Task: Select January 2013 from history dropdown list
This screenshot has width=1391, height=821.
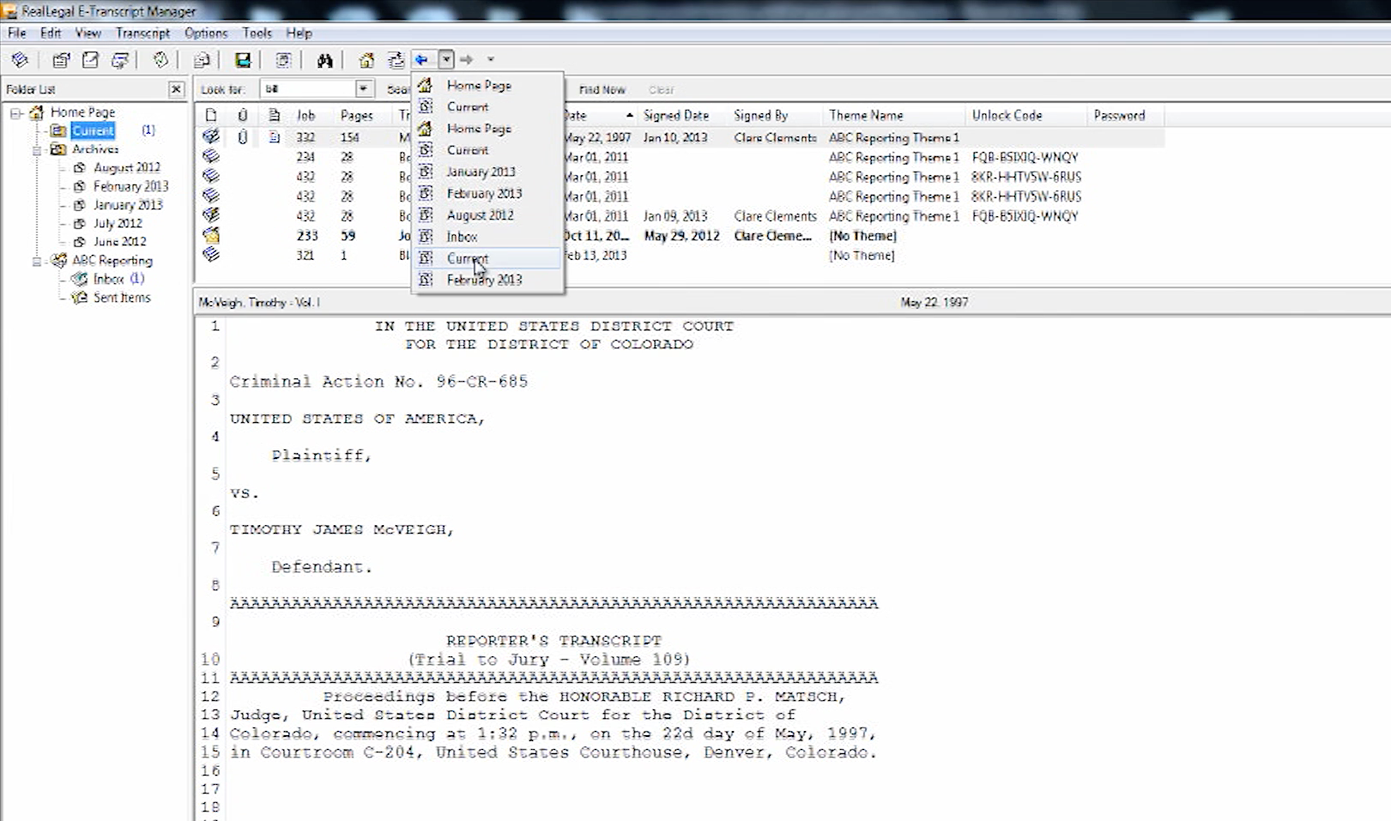Action: click(481, 172)
